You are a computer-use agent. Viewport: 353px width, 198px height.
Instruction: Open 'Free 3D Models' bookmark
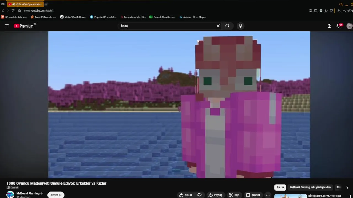[43, 17]
